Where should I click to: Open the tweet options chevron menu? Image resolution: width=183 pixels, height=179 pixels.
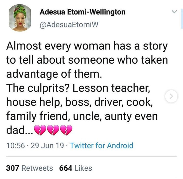coord(174,12)
